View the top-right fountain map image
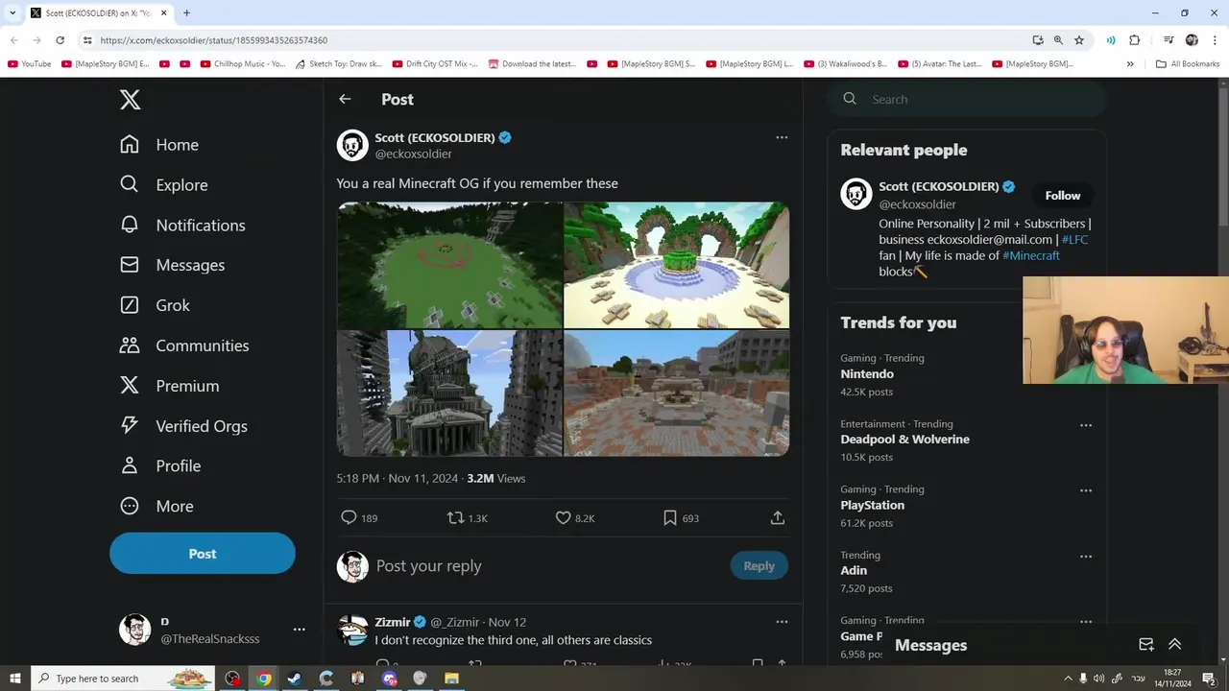Viewport: 1229px width, 691px height. 677,265
